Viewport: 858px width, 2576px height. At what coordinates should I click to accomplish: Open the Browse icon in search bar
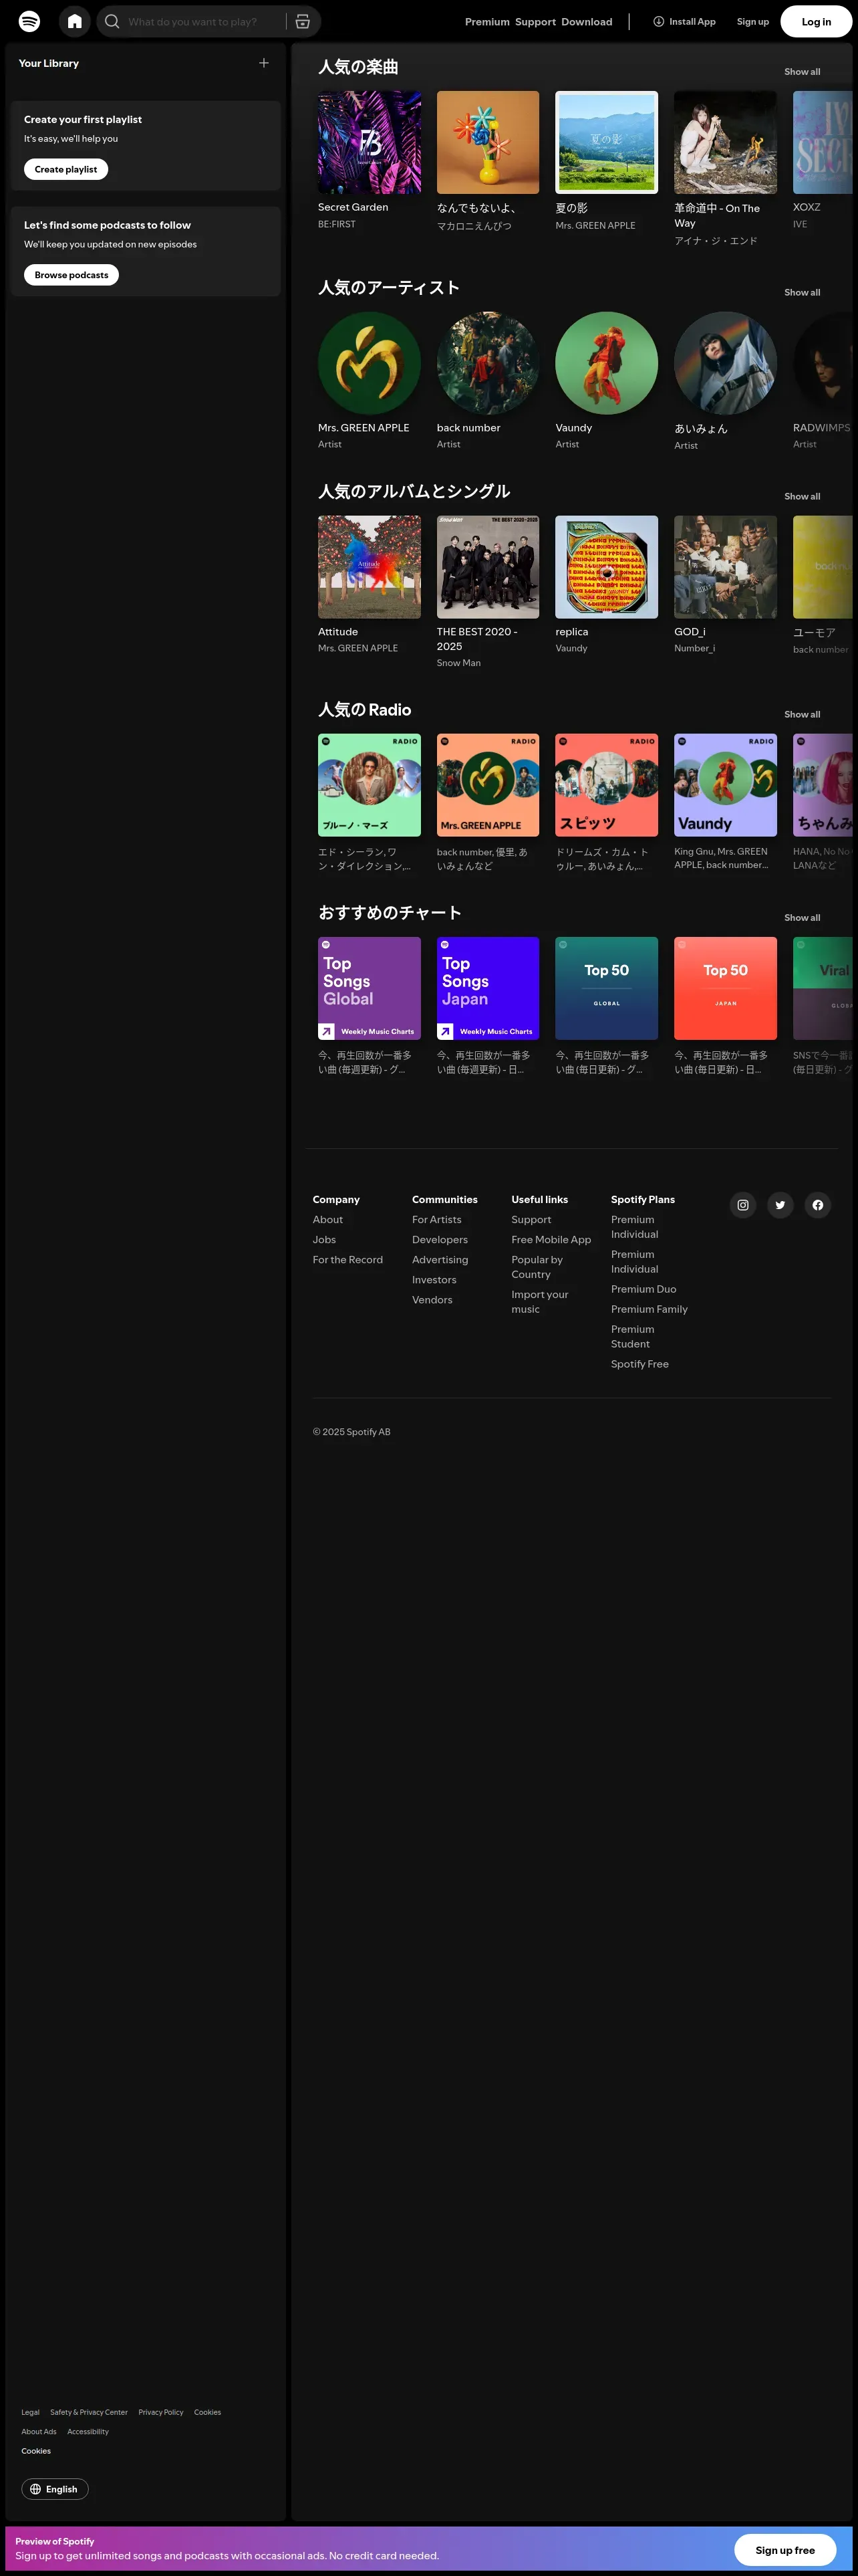pyautogui.click(x=303, y=21)
